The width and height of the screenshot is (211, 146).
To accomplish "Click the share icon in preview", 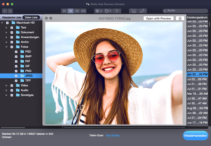I will coord(180,18).
